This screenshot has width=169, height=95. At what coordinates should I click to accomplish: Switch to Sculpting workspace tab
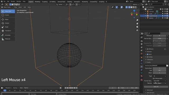pyautogui.click(x=45, y=2)
